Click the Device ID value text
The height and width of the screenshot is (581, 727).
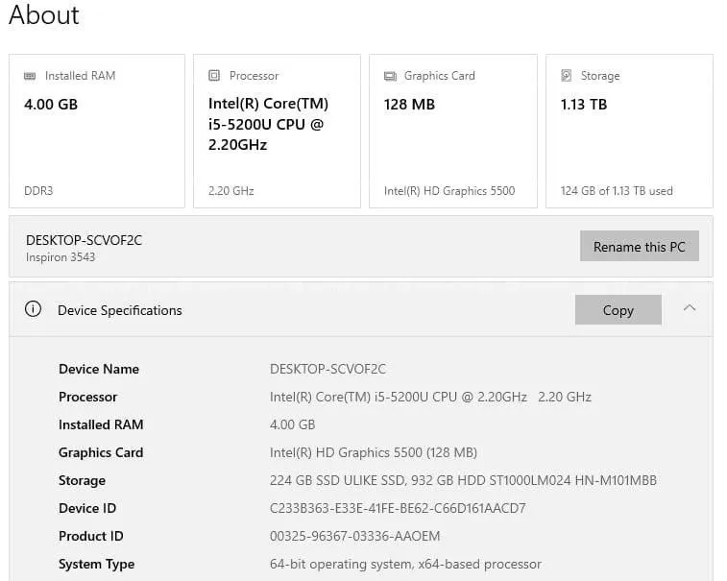pyautogui.click(x=398, y=508)
